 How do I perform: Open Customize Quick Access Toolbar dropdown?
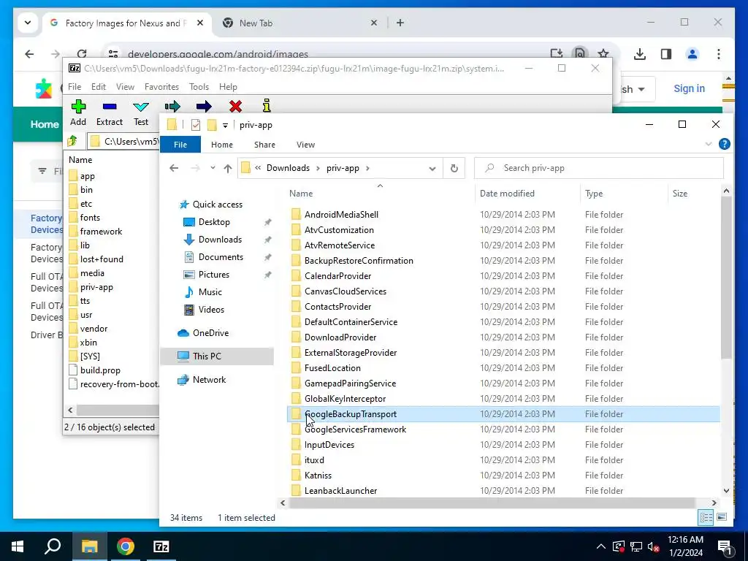(x=225, y=126)
